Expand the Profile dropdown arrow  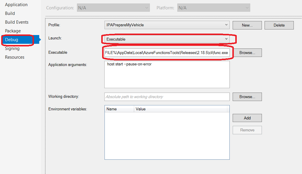click(226, 25)
